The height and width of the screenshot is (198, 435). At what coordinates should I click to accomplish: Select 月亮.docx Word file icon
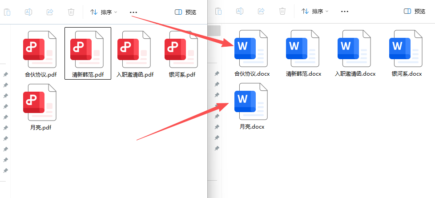tap(251, 101)
